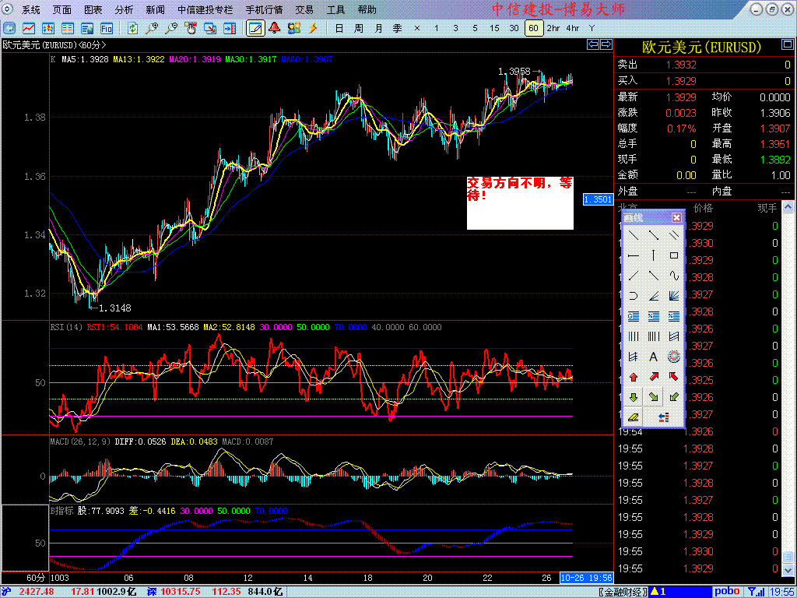Open the 分析 menu
The height and width of the screenshot is (598, 797).
(x=124, y=10)
